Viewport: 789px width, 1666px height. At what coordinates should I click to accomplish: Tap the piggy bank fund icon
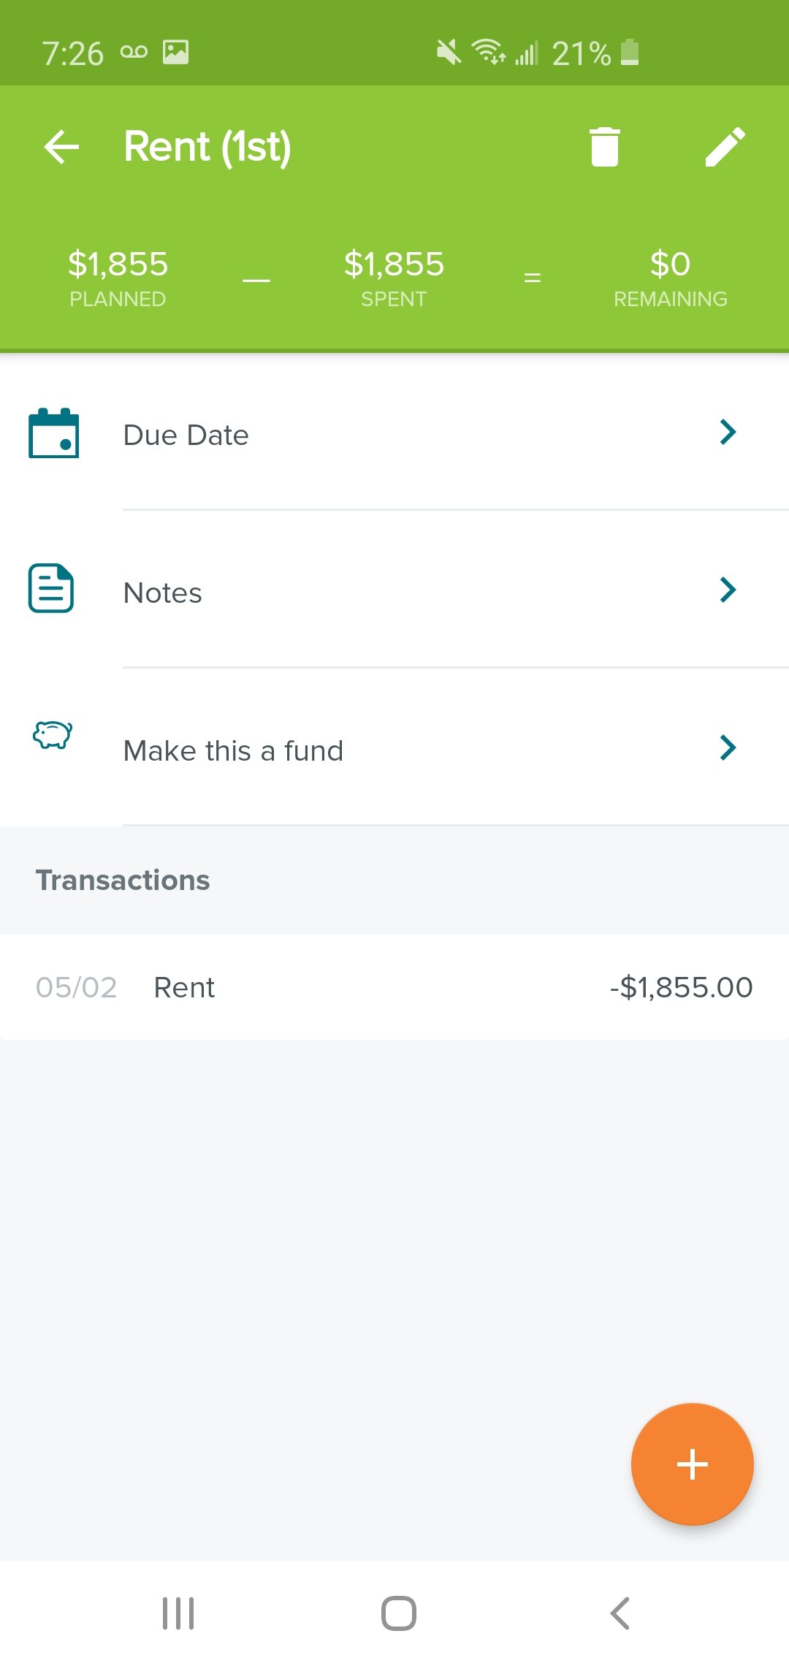(x=53, y=735)
